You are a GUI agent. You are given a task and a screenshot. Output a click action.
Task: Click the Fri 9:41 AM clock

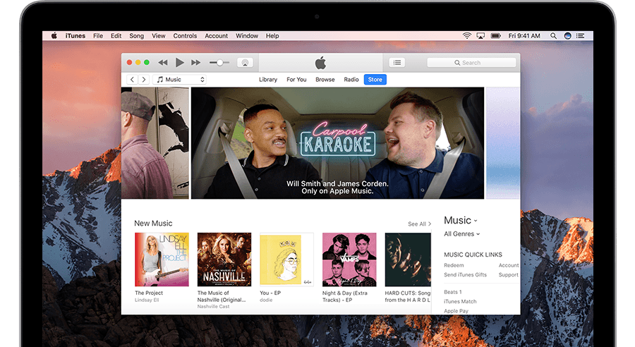click(x=524, y=36)
